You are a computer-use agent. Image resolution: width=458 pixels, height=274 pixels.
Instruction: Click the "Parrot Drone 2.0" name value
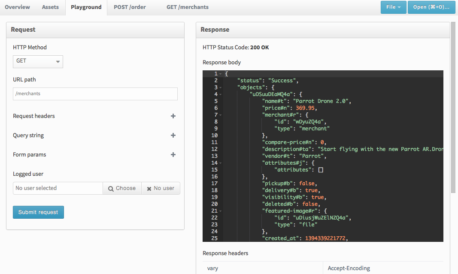point(320,101)
